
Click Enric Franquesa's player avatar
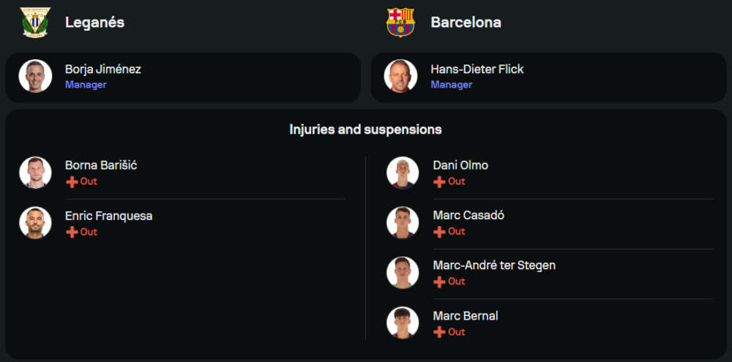[x=35, y=223]
